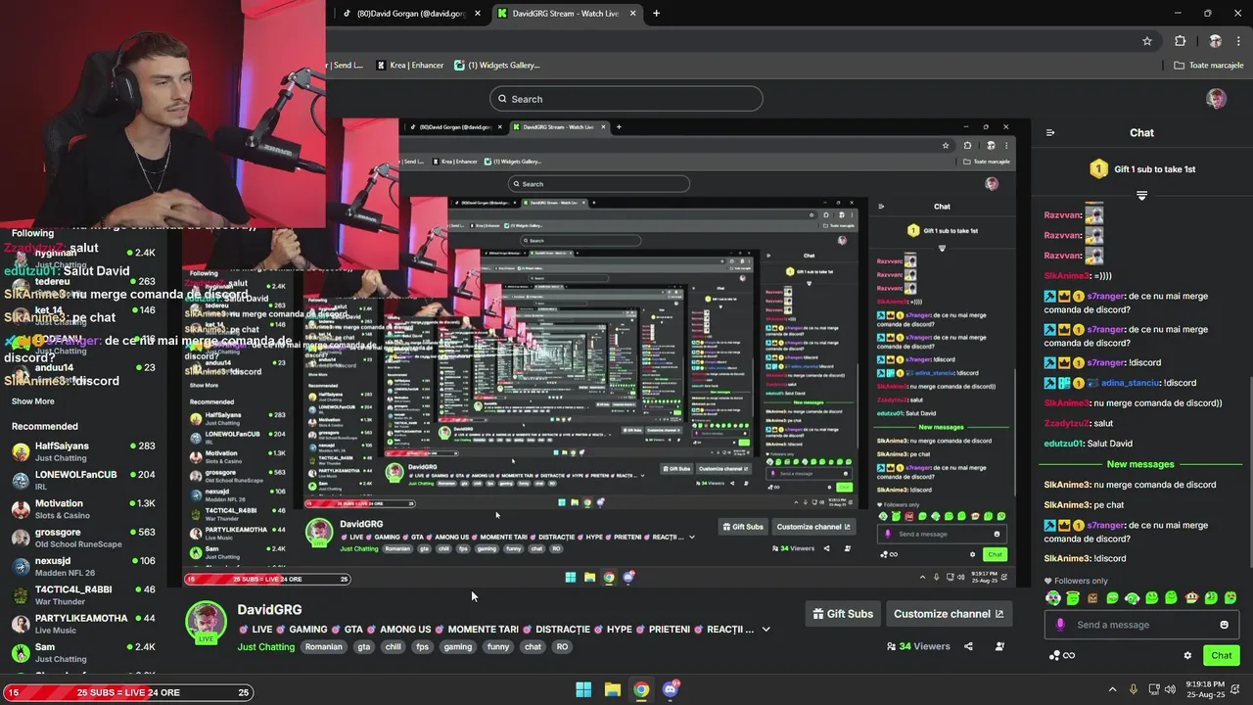This screenshot has height=705, width=1253.
Task: Open the emoji picker in the message box
Action: click(1224, 625)
